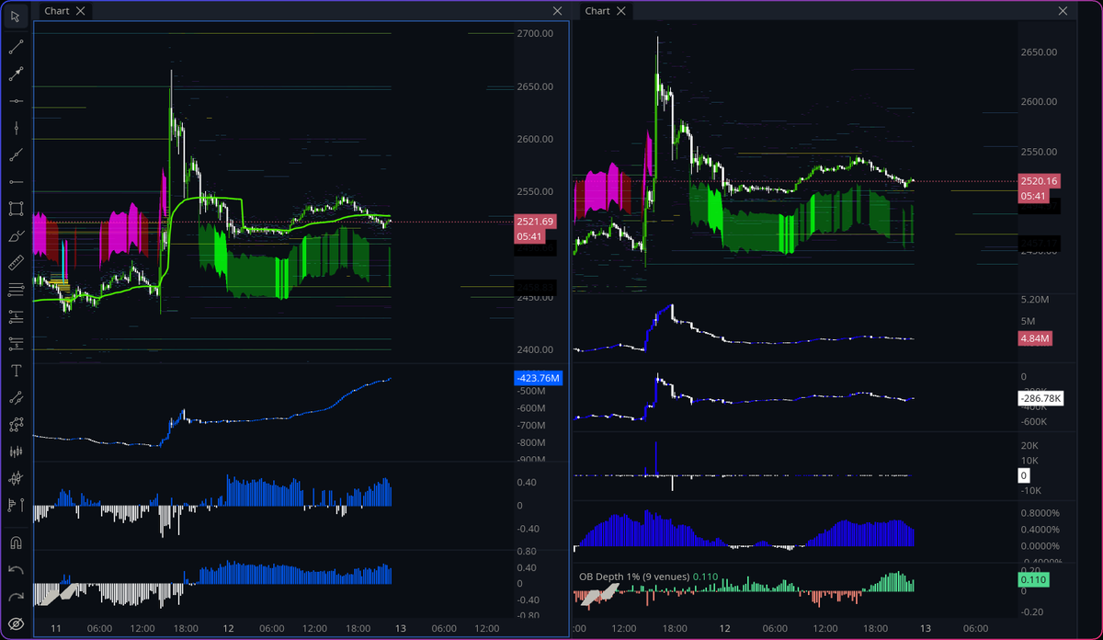Screen dimensions: 1103x640
Task: Select the Fibonacci levels tool
Action: [16, 290]
